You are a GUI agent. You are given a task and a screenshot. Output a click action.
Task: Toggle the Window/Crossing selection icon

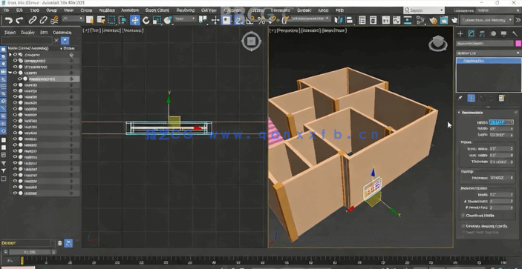click(123, 20)
